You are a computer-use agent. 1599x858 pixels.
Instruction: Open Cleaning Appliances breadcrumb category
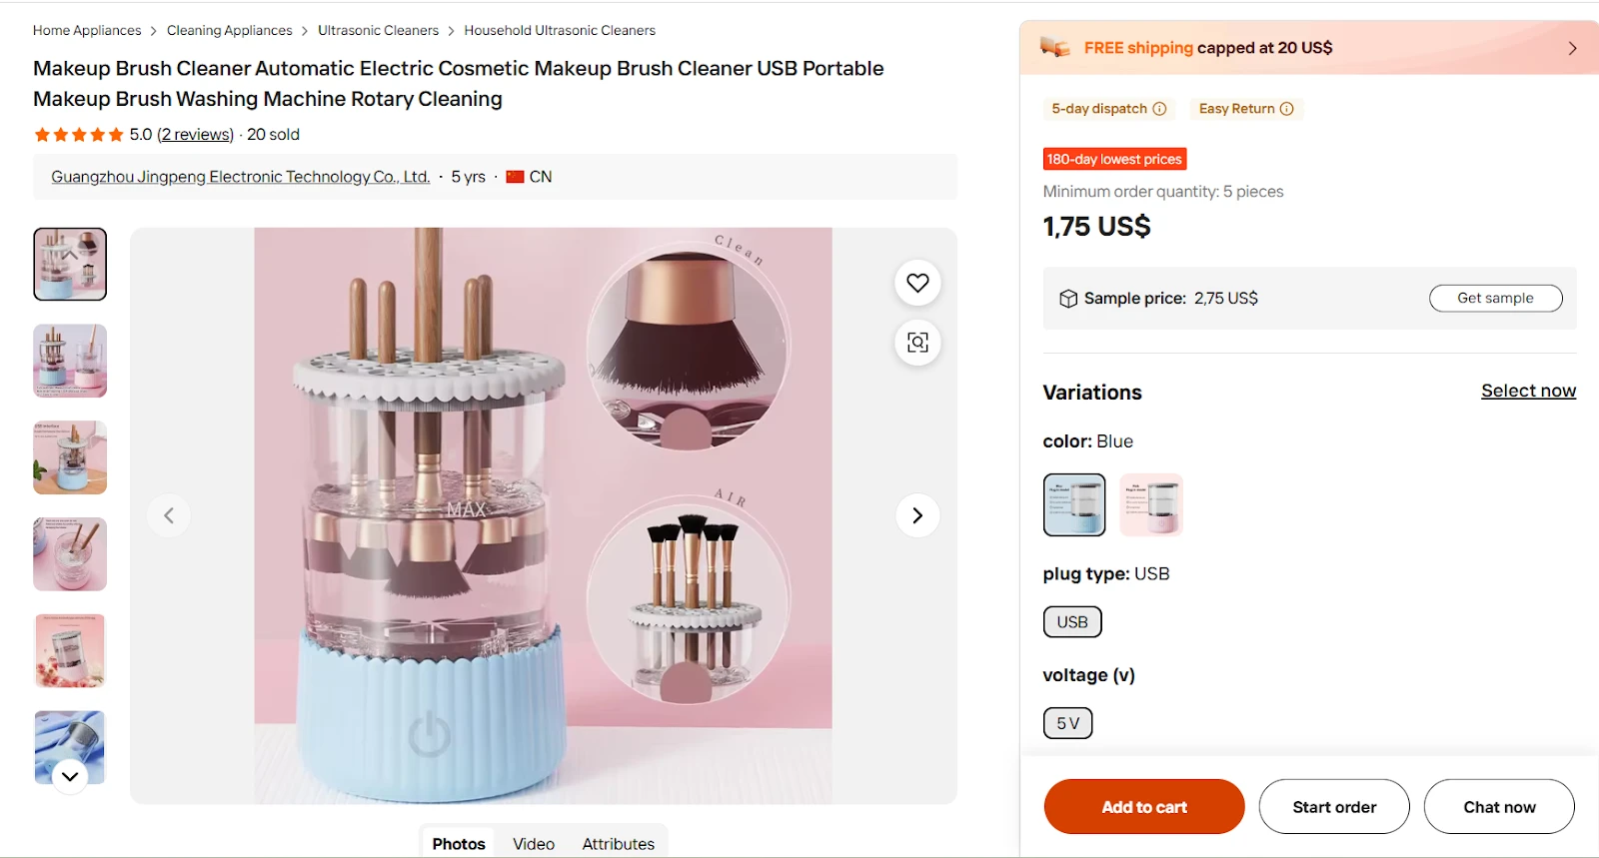click(x=229, y=31)
